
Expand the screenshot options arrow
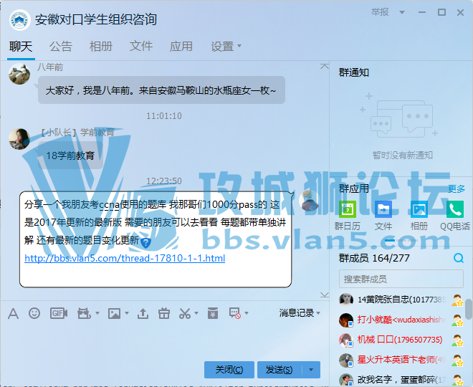(x=196, y=313)
